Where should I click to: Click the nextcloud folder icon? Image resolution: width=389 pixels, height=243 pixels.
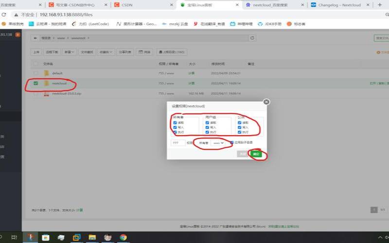click(x=46, y=83)
